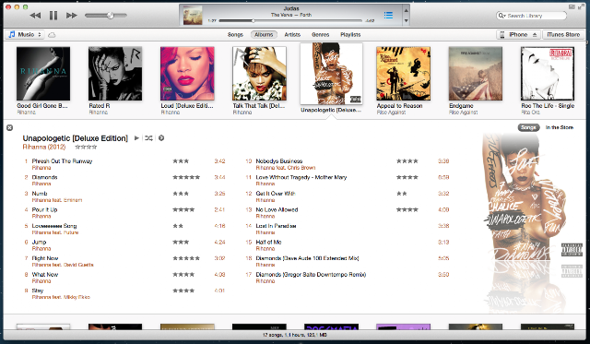Show the Songs view toggle
Screen dimensions: 590x344
pos(528,127)
